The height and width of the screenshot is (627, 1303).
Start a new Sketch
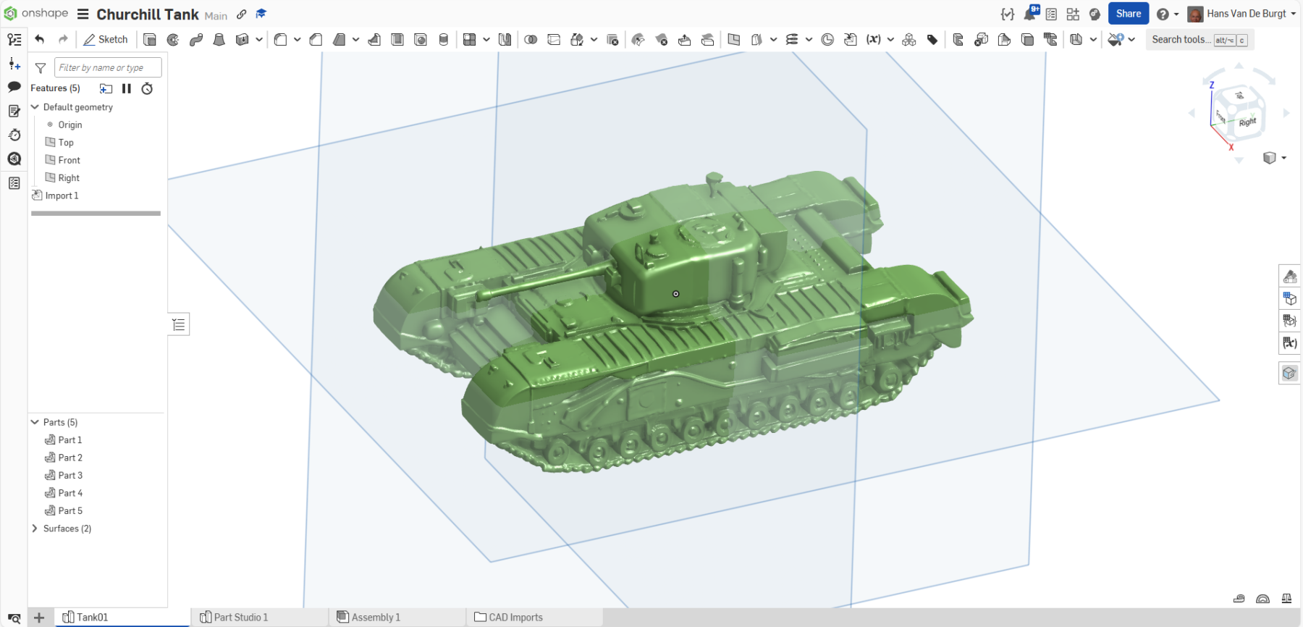(x=106, y=40)
